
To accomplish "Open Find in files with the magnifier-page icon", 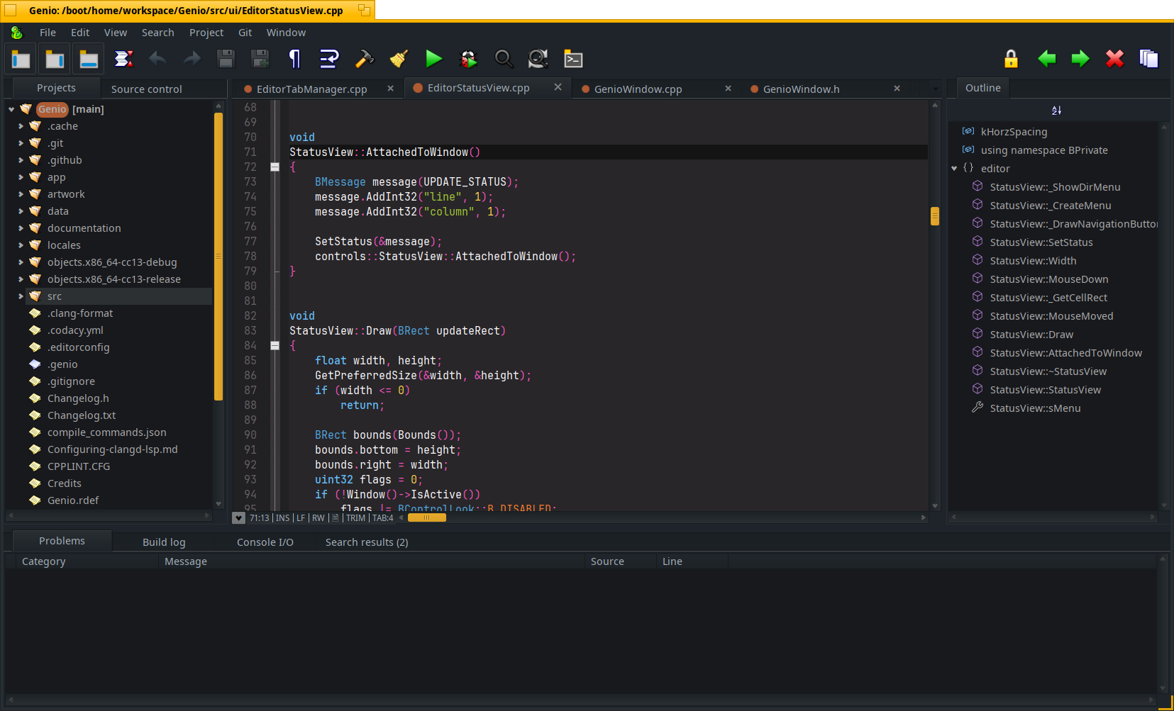I will point(538,59).
